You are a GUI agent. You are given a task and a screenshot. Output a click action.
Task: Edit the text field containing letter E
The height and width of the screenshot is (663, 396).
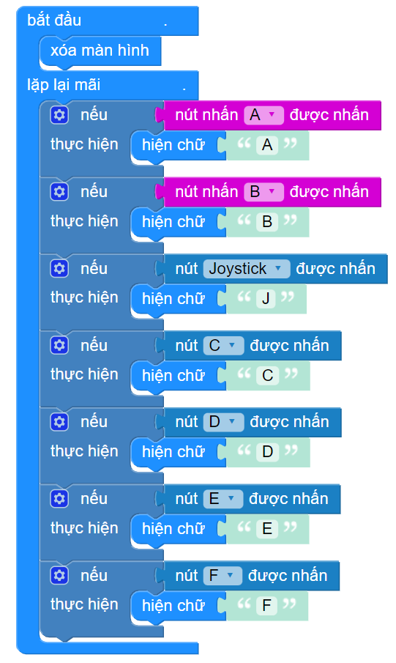point(267,529)
